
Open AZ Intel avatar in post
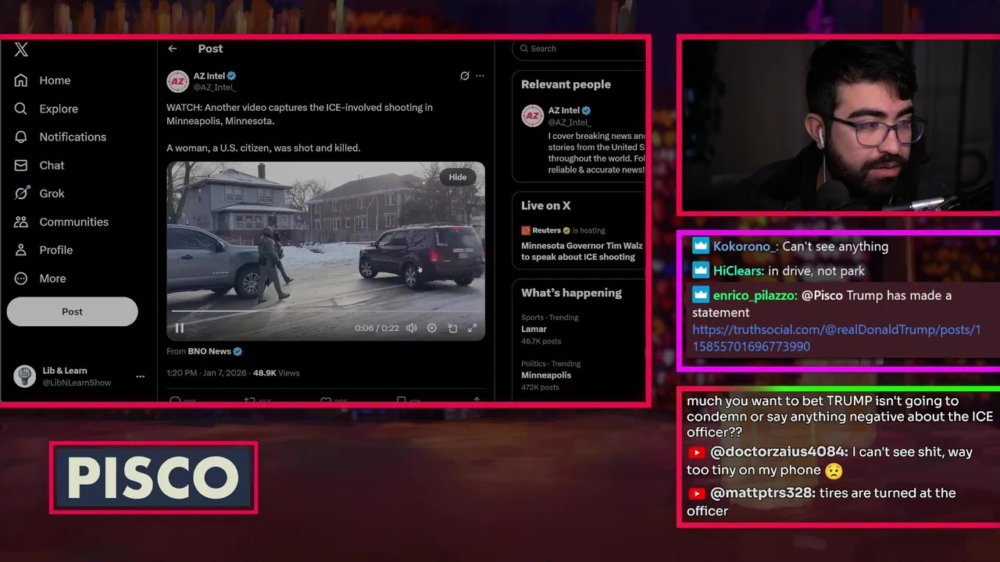[178, 81]
